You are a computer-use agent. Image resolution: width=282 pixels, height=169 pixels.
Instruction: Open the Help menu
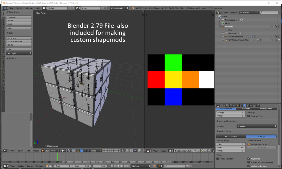coord(38,8)
